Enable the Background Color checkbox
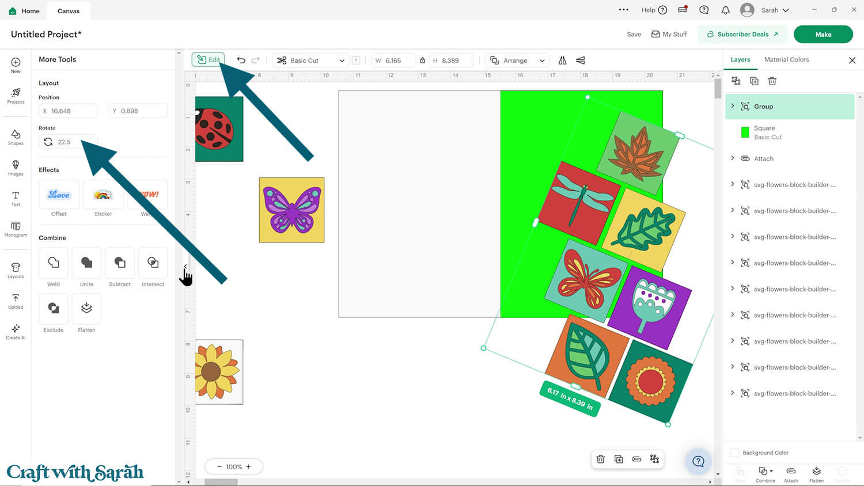Viewport: 864px width, 486px height. tap(734, 453)
